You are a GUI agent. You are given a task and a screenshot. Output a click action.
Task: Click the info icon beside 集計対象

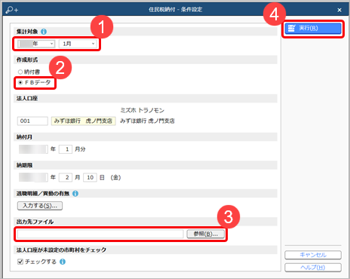[44, 32]
